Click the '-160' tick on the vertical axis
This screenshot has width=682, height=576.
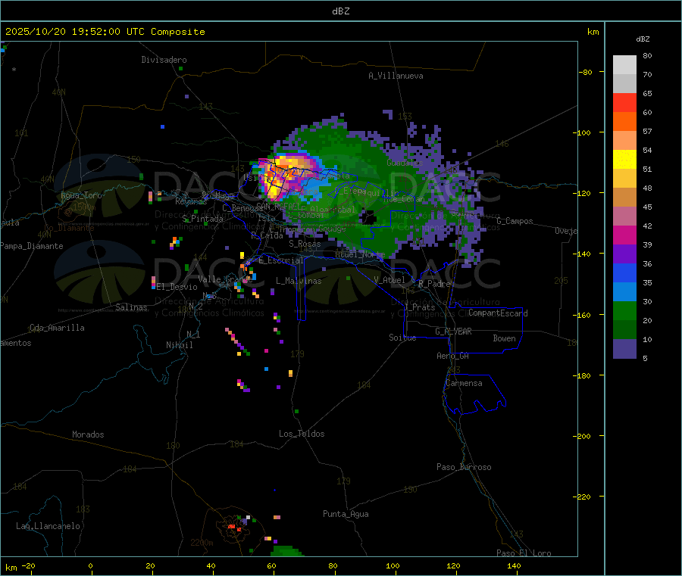tap(581, 315)
